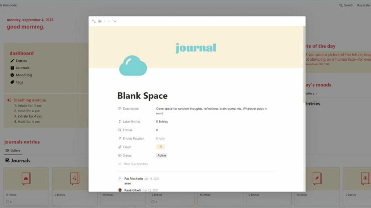This screenshot has height=208, width=371.
Task: Click the Duplicate button in the top bar
Action: pos(363,5)
